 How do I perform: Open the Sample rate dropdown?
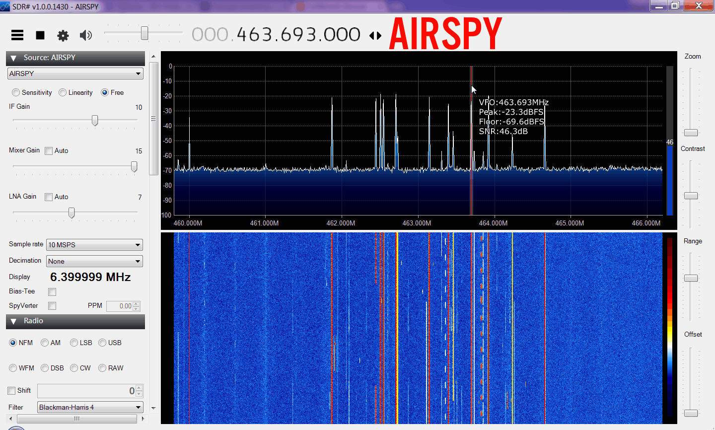point(94,245)
